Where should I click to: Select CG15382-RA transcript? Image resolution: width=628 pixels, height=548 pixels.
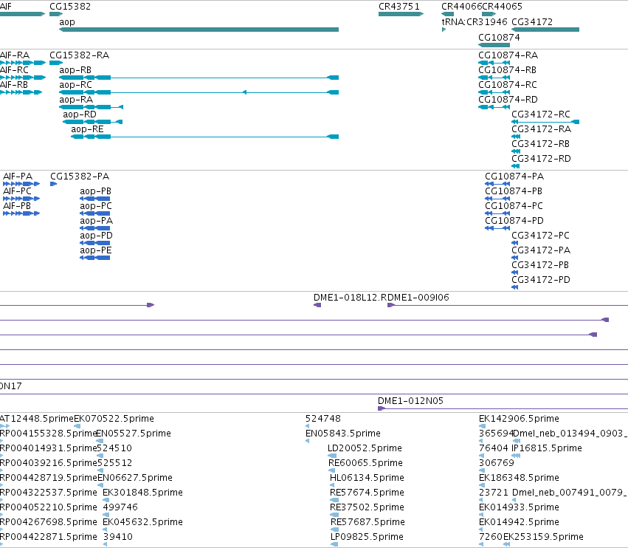click(56, 63)
